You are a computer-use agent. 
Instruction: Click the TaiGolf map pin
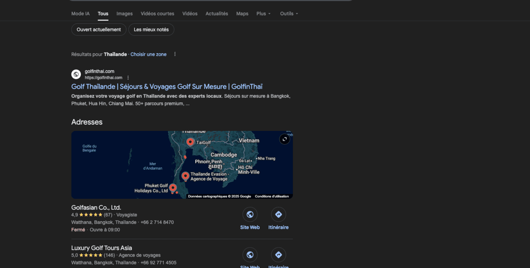(190, 142)
